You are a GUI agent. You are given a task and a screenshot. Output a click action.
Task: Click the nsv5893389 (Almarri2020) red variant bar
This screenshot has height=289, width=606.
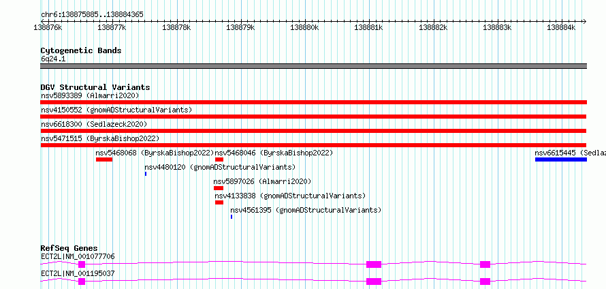click(x=313, y=102)
